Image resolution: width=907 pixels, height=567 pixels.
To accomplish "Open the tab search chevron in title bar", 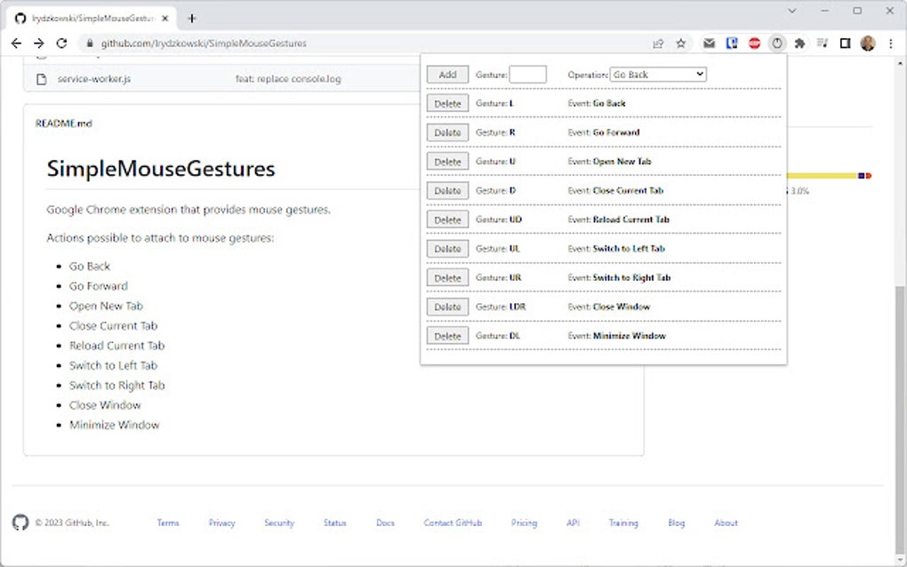I will pos(792,11).
